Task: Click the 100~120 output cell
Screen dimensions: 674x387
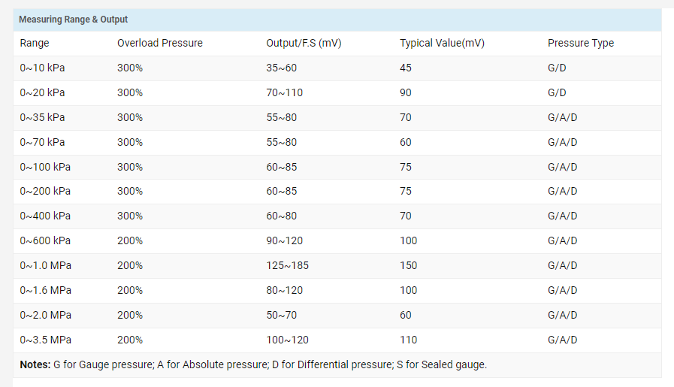Action: coord(287,340)
